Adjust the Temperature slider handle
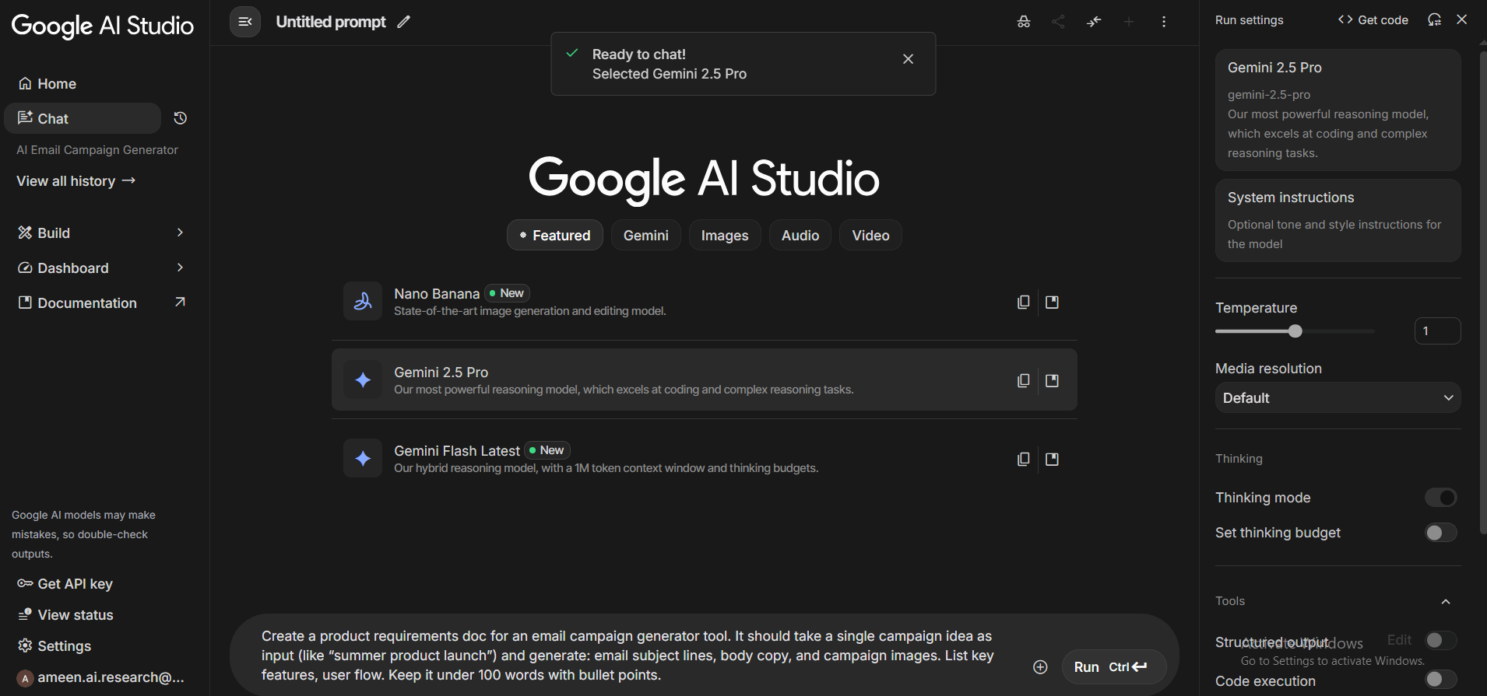Viewport: 1487px width, 696px height. point(1295,331)
